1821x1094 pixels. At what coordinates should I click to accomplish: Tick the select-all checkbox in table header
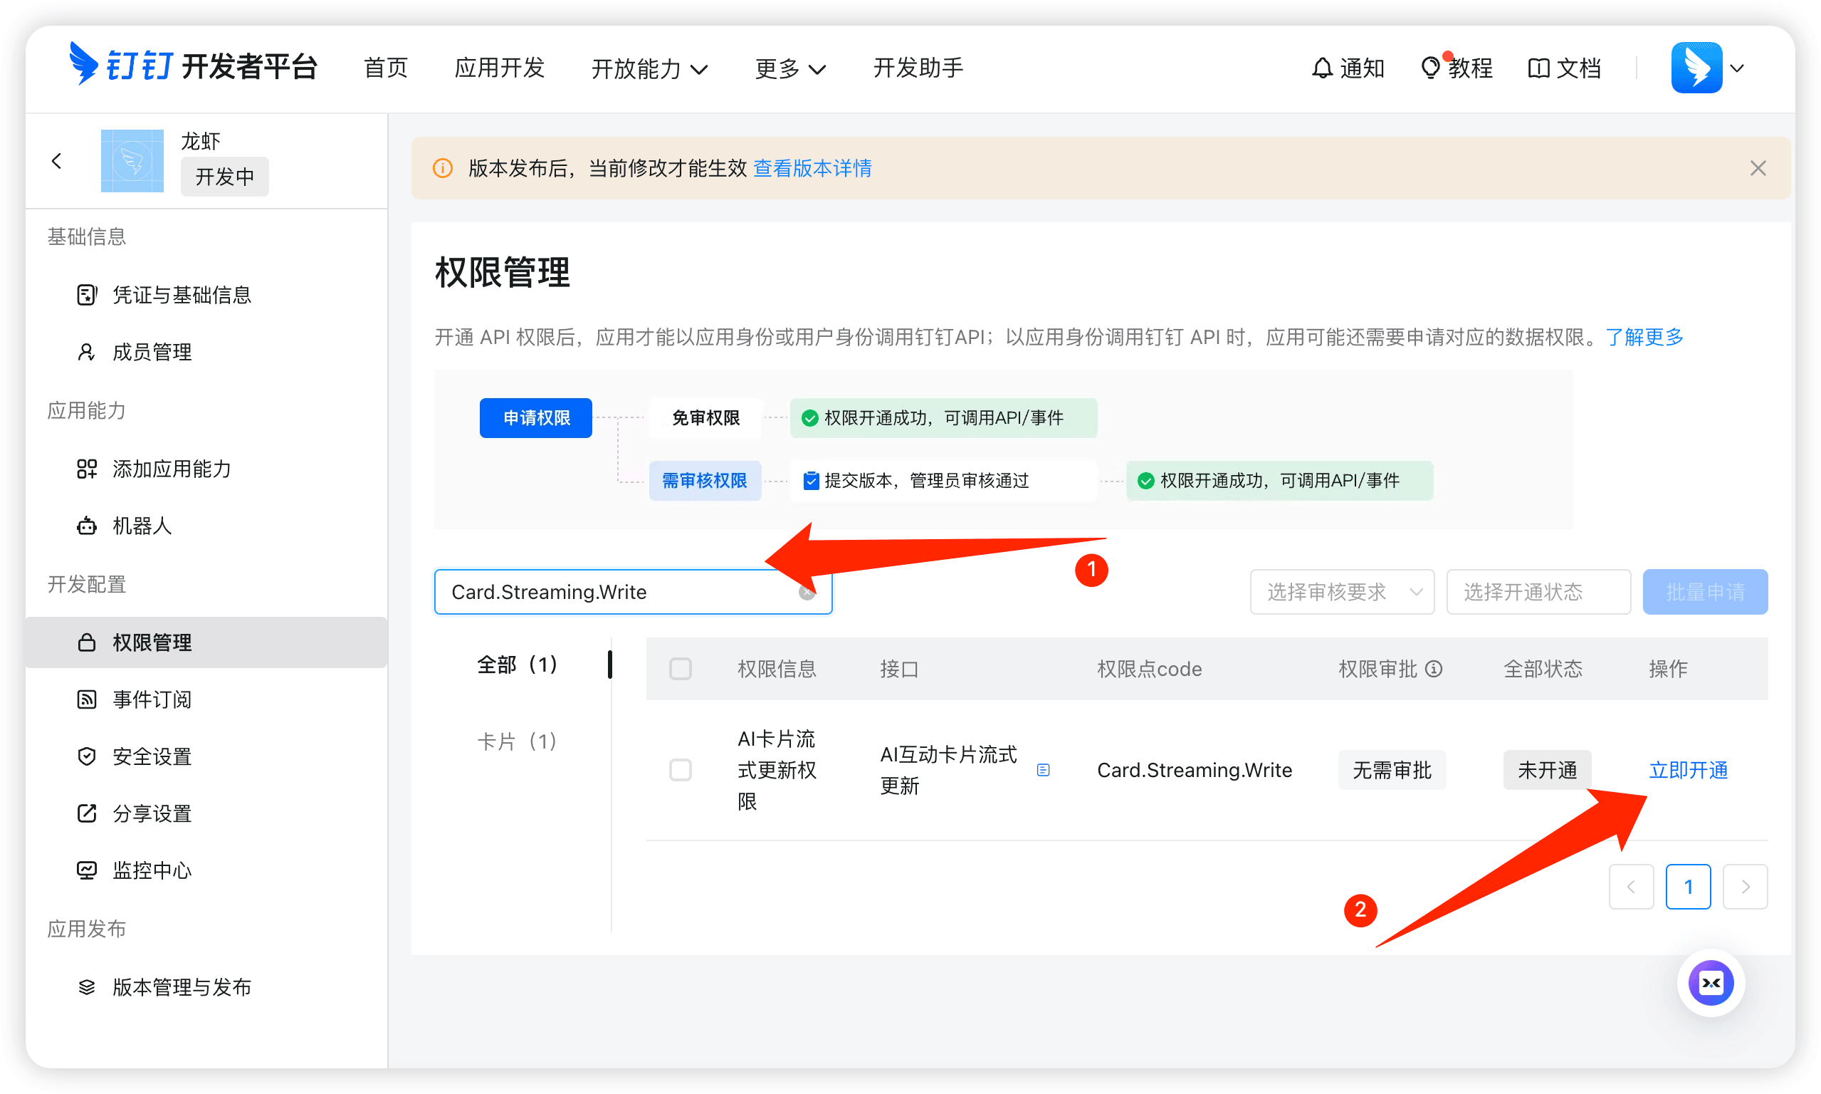tap(680, 669)
